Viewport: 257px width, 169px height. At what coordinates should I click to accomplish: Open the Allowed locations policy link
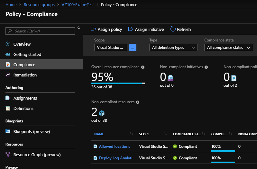(x=115, y=146)
